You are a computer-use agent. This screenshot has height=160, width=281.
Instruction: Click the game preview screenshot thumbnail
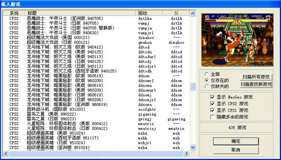coord(237,40)
